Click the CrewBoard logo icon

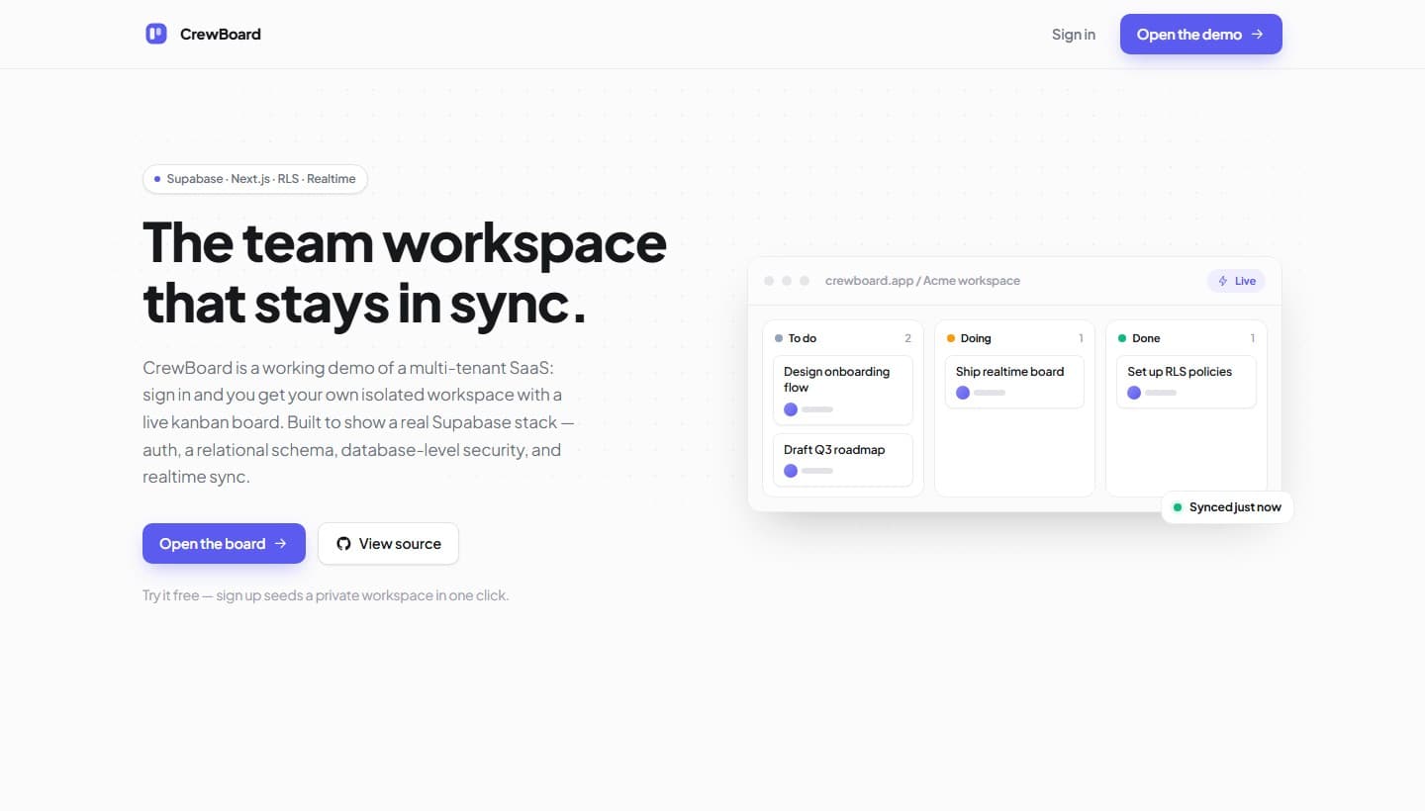(156, 34)
